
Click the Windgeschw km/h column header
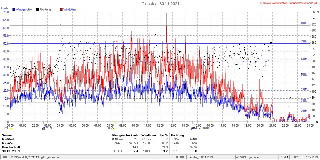click(125, 135)
